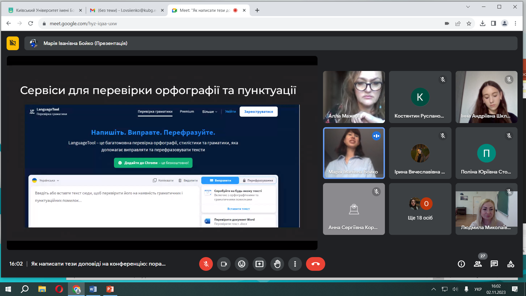
Task: Open the emoji reactions button
Action: [x=242, y=264]
